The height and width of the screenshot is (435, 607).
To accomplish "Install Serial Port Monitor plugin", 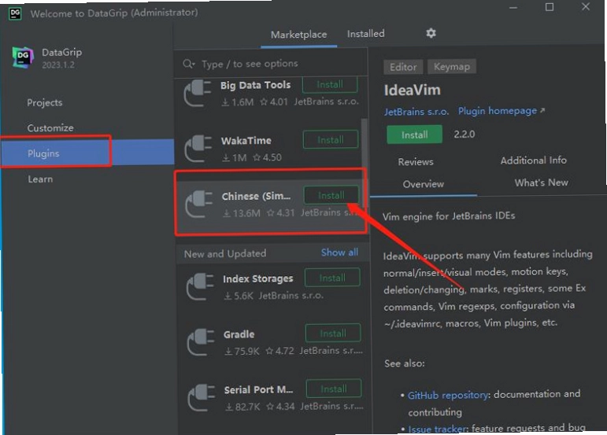I will (334, 389).
